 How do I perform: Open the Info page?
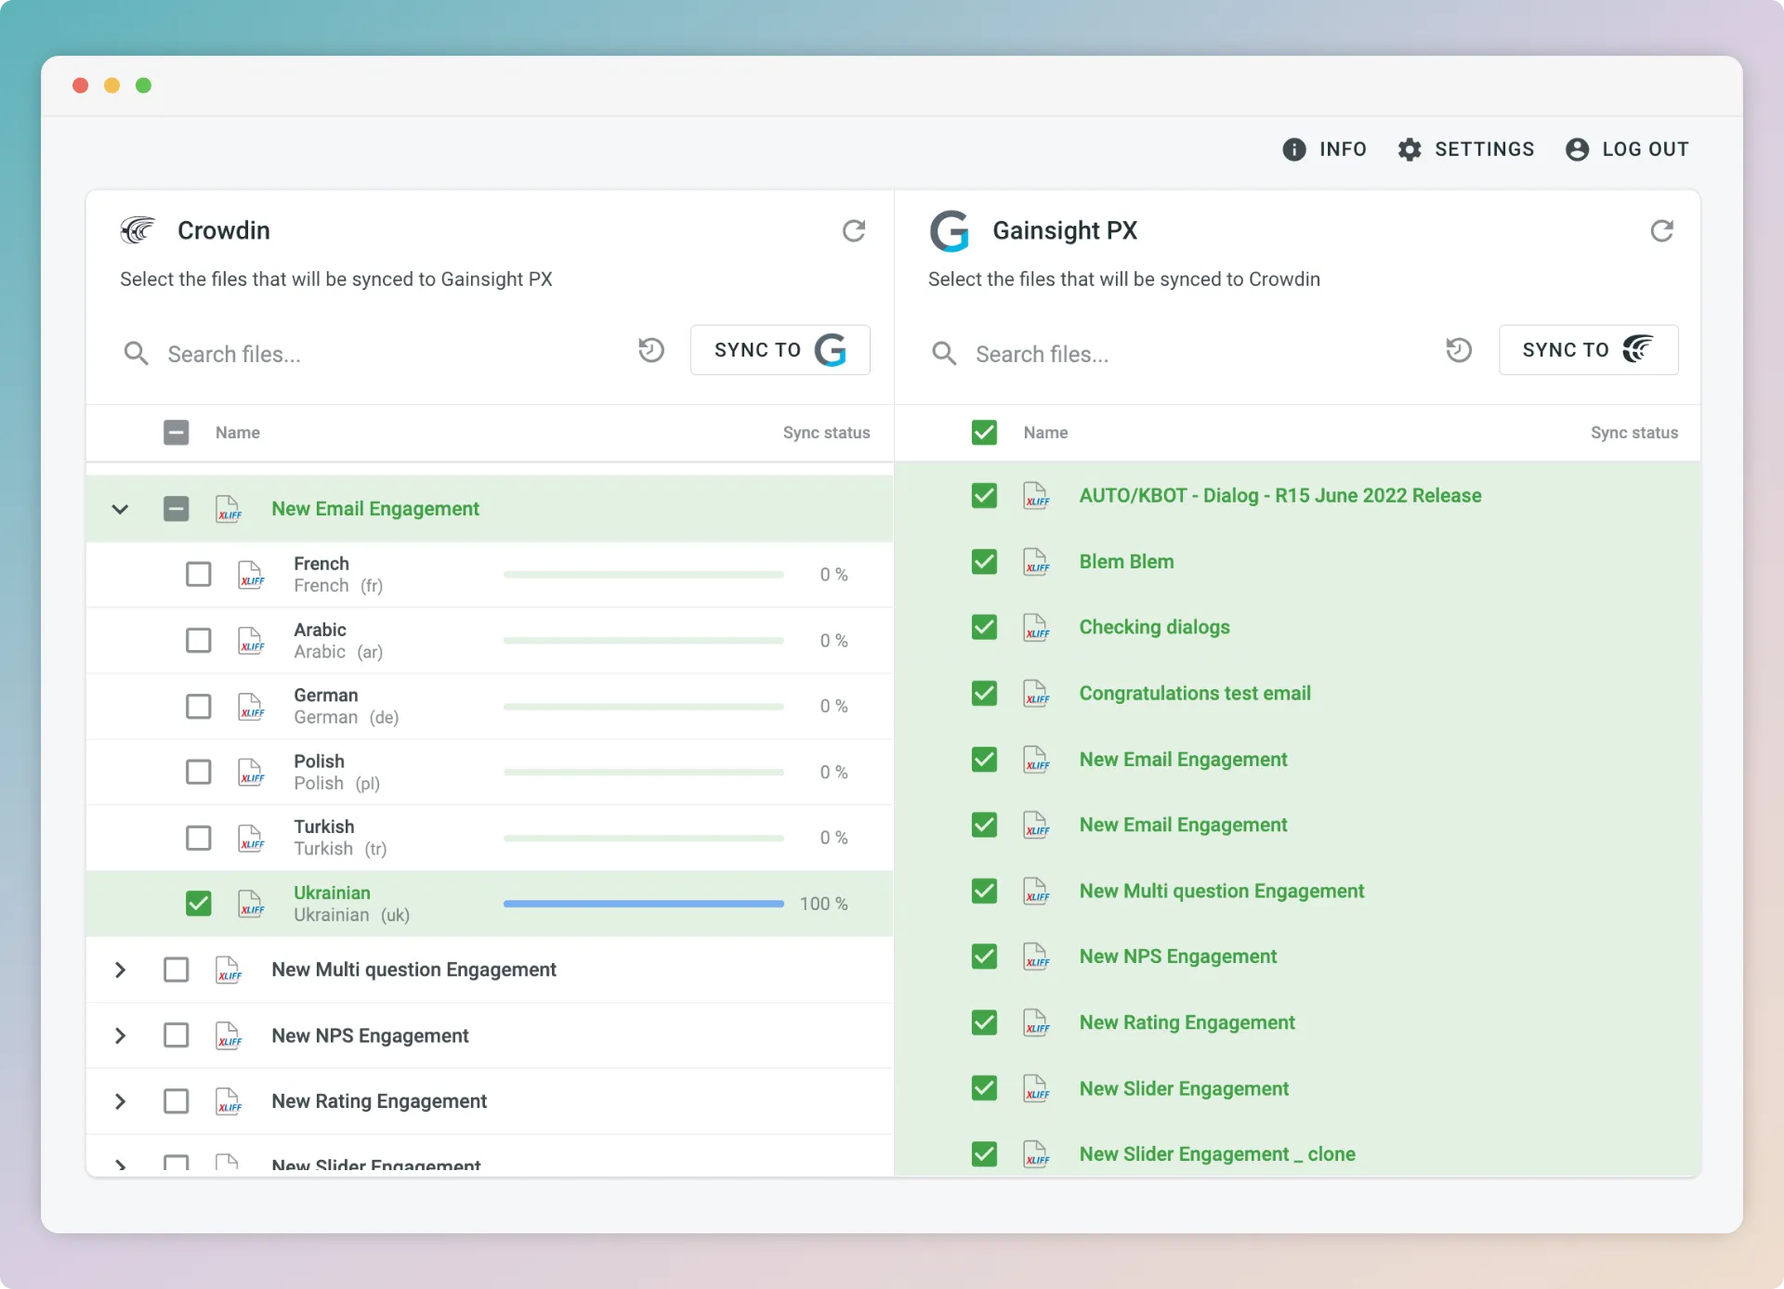[1324, 150]
